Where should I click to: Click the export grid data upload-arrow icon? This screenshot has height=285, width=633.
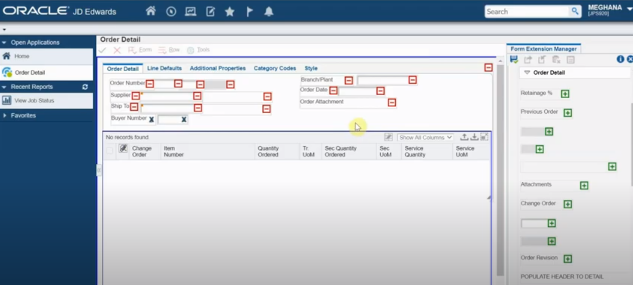[464, 137]
